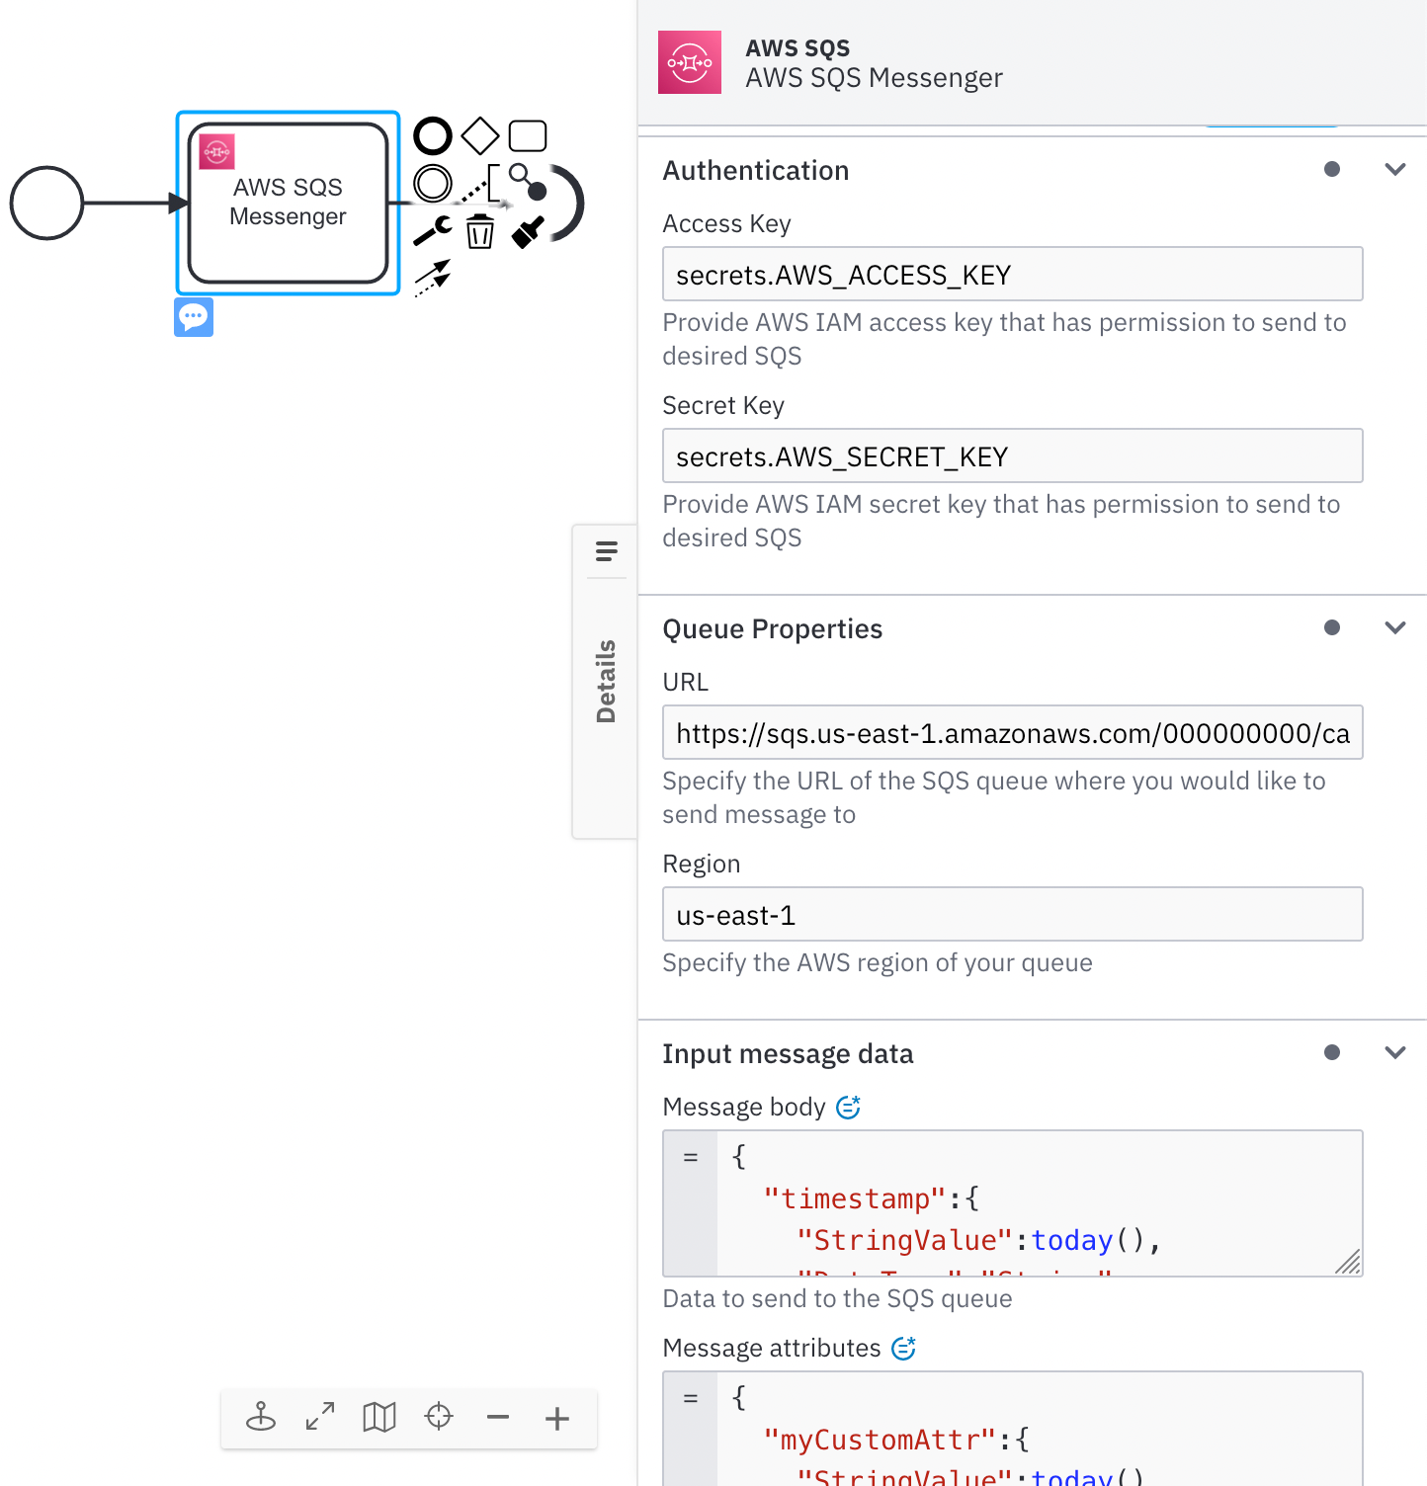This screenshot has width=1427, height=1486.
Task: Click the crosshair reset zoom icon
Action: 439,1418
